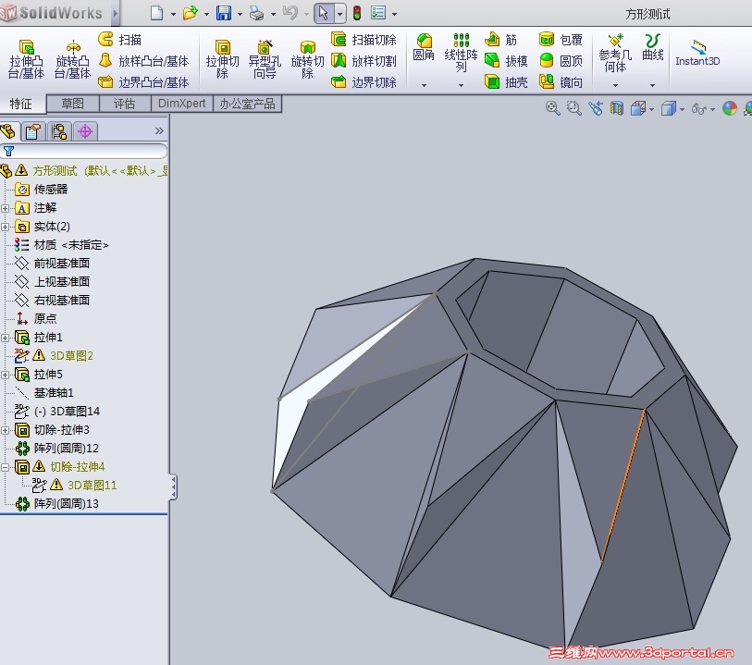752x665 pixels.
Task: Collapse the 切除-拉伸4 feature node
Action: tap(6, 467)
